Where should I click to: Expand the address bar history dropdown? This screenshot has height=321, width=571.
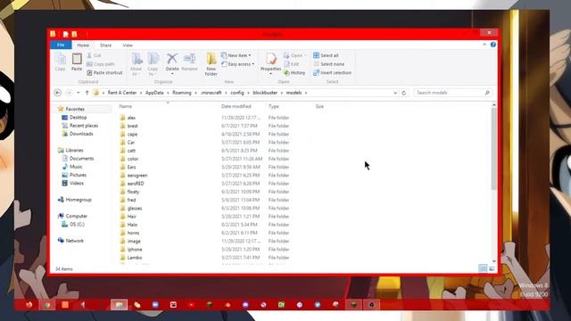pos(395,93)
